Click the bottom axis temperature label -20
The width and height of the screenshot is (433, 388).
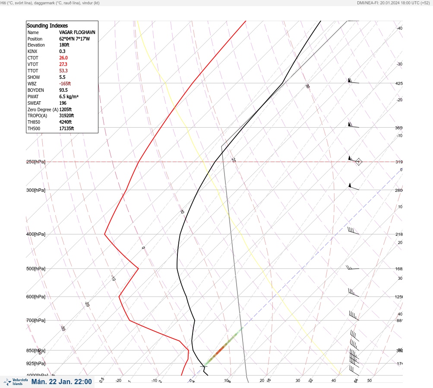click(118, 381)
